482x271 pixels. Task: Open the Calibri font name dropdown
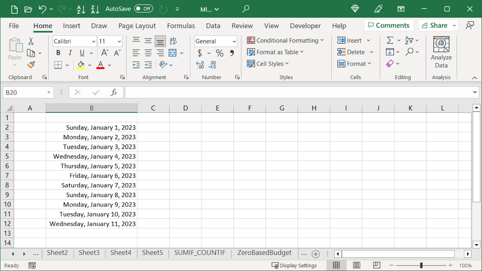click(94, 41)
